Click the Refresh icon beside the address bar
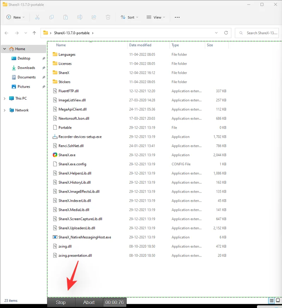Screen dimensions: 282x308 pyautogui.click(x=226, y=33)
